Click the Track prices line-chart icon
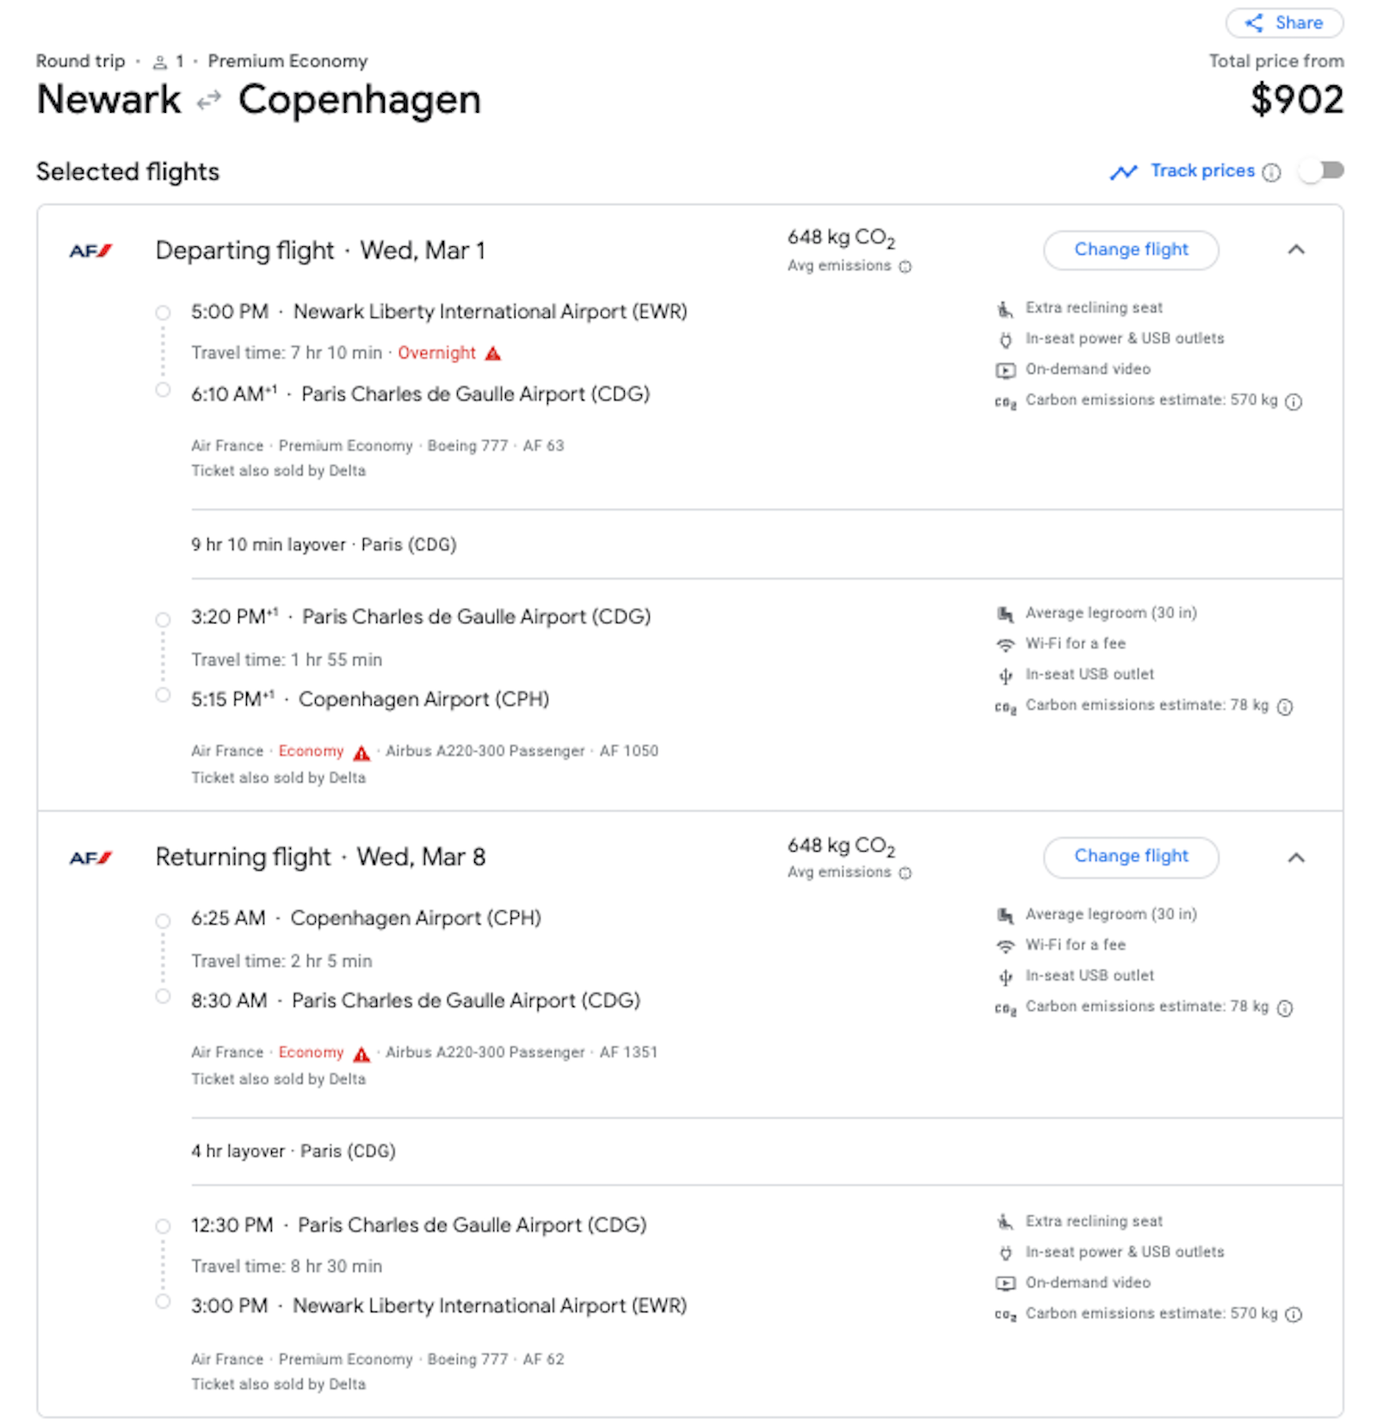This screenshot has width=1377, height=1426. click(1123, 171)
